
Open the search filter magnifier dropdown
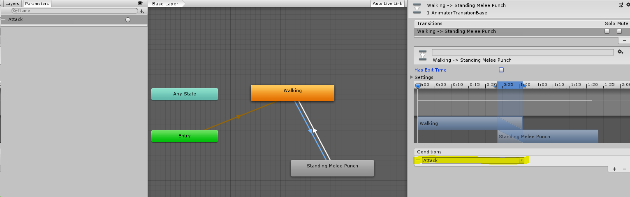(x=16, y=11)
